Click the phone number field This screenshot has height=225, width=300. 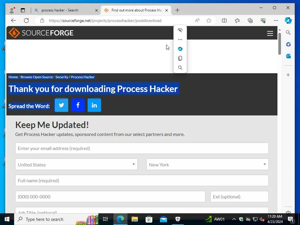110,197
